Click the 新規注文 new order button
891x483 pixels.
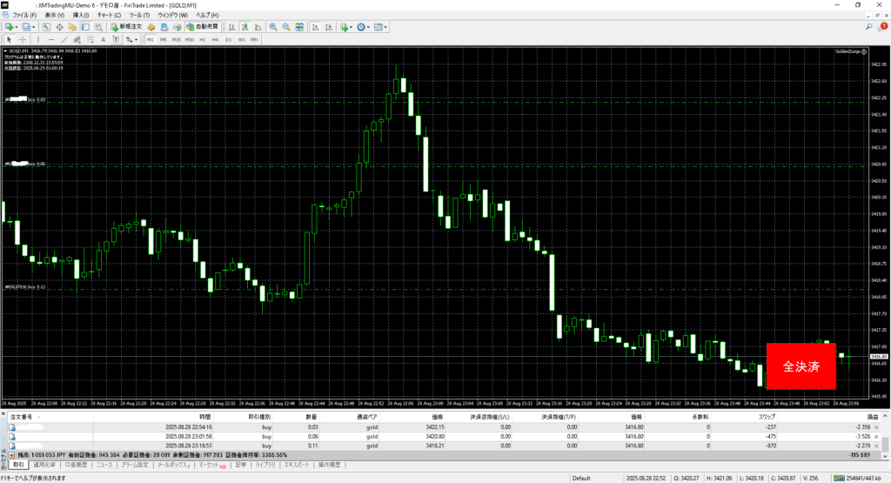(126, 27)
